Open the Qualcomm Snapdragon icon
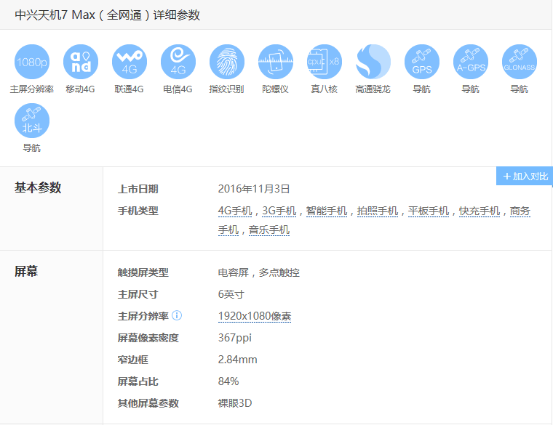 tap(373, 62)
